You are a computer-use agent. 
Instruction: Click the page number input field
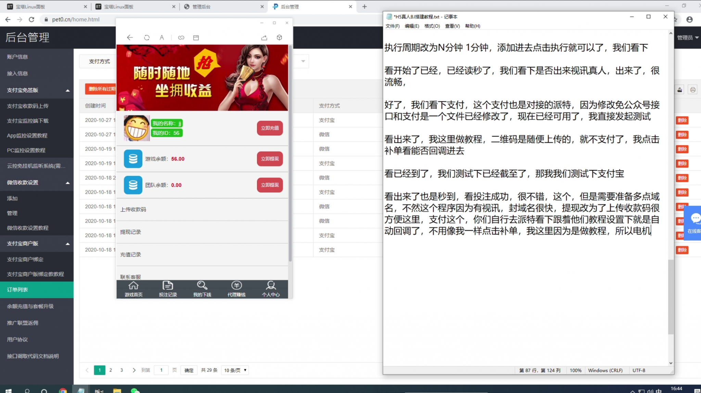(x=161, y=370)
